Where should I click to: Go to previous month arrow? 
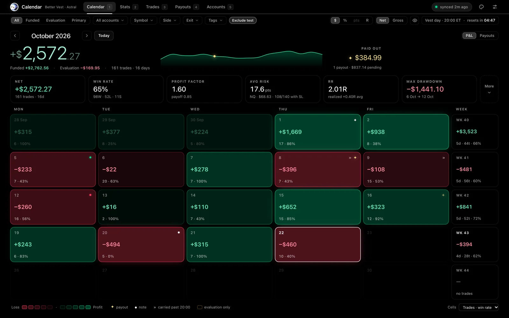click(x=15, y=36)
